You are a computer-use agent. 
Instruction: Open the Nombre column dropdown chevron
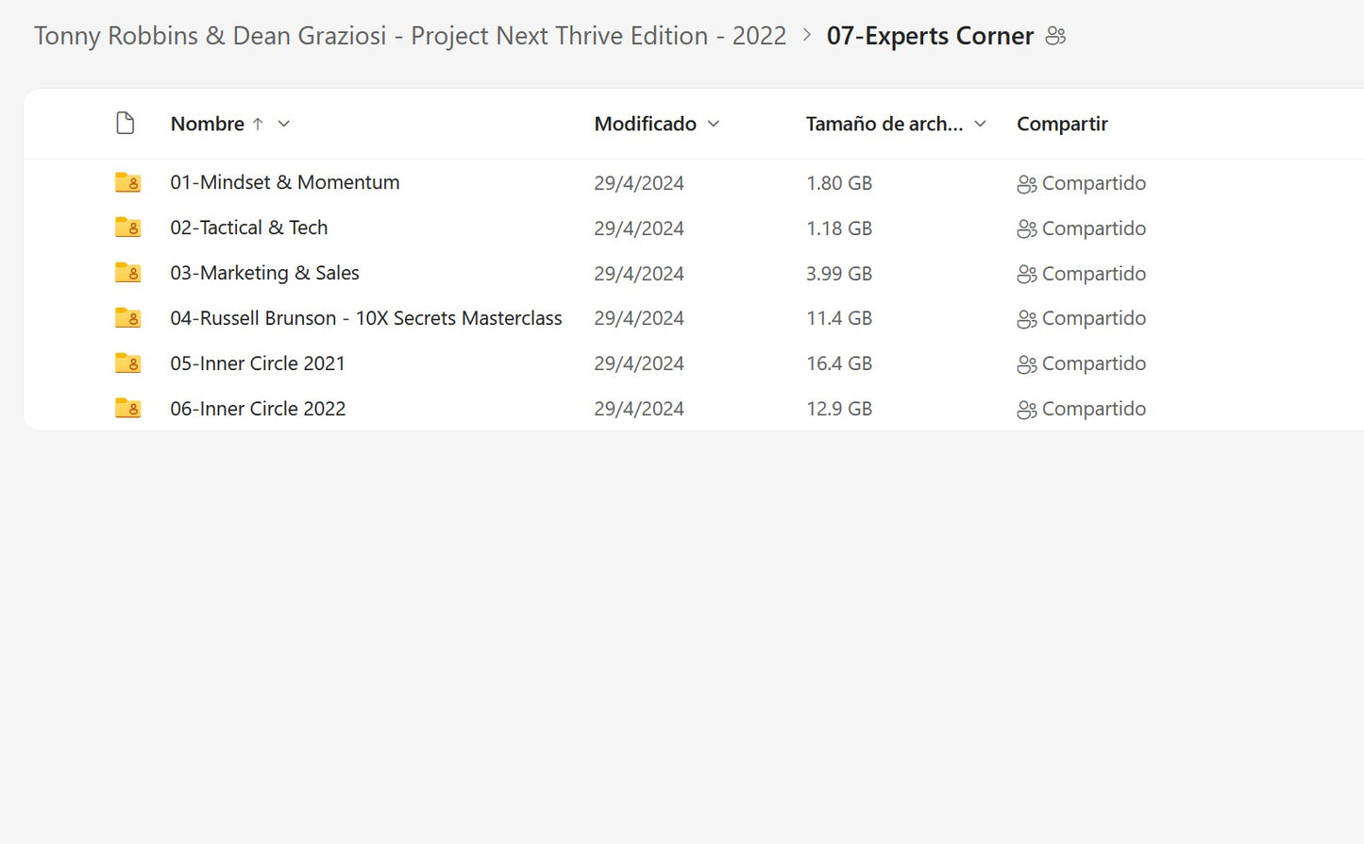(x=284, y=124)
